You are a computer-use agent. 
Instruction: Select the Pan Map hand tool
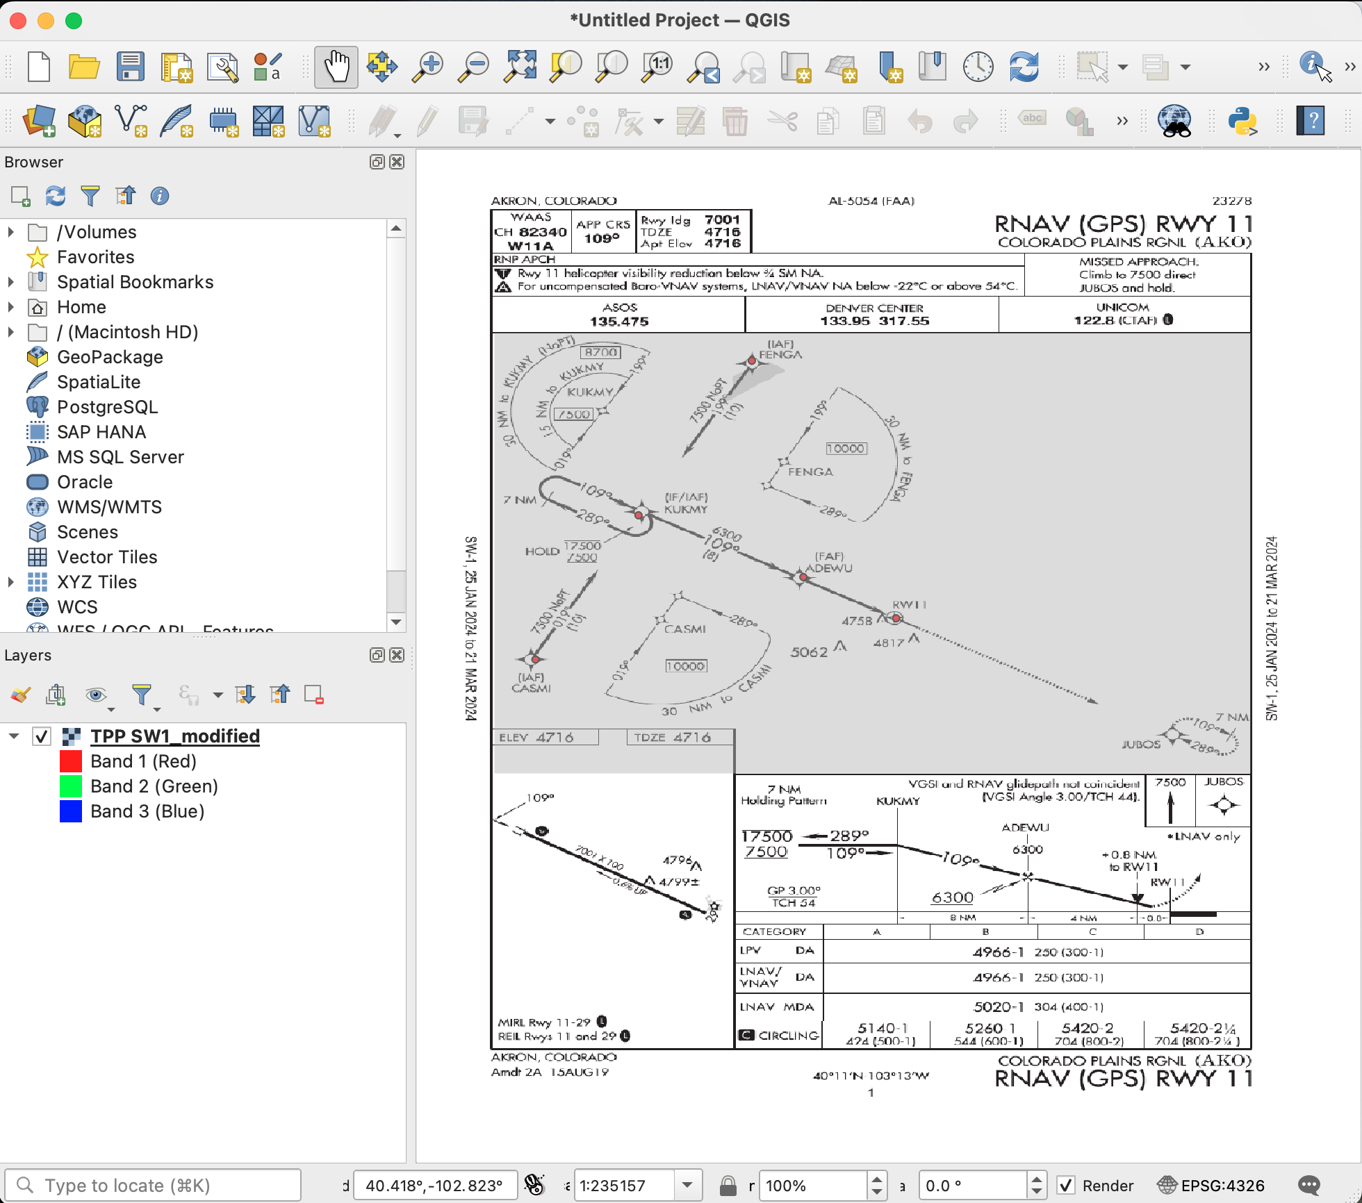point(336,67)
